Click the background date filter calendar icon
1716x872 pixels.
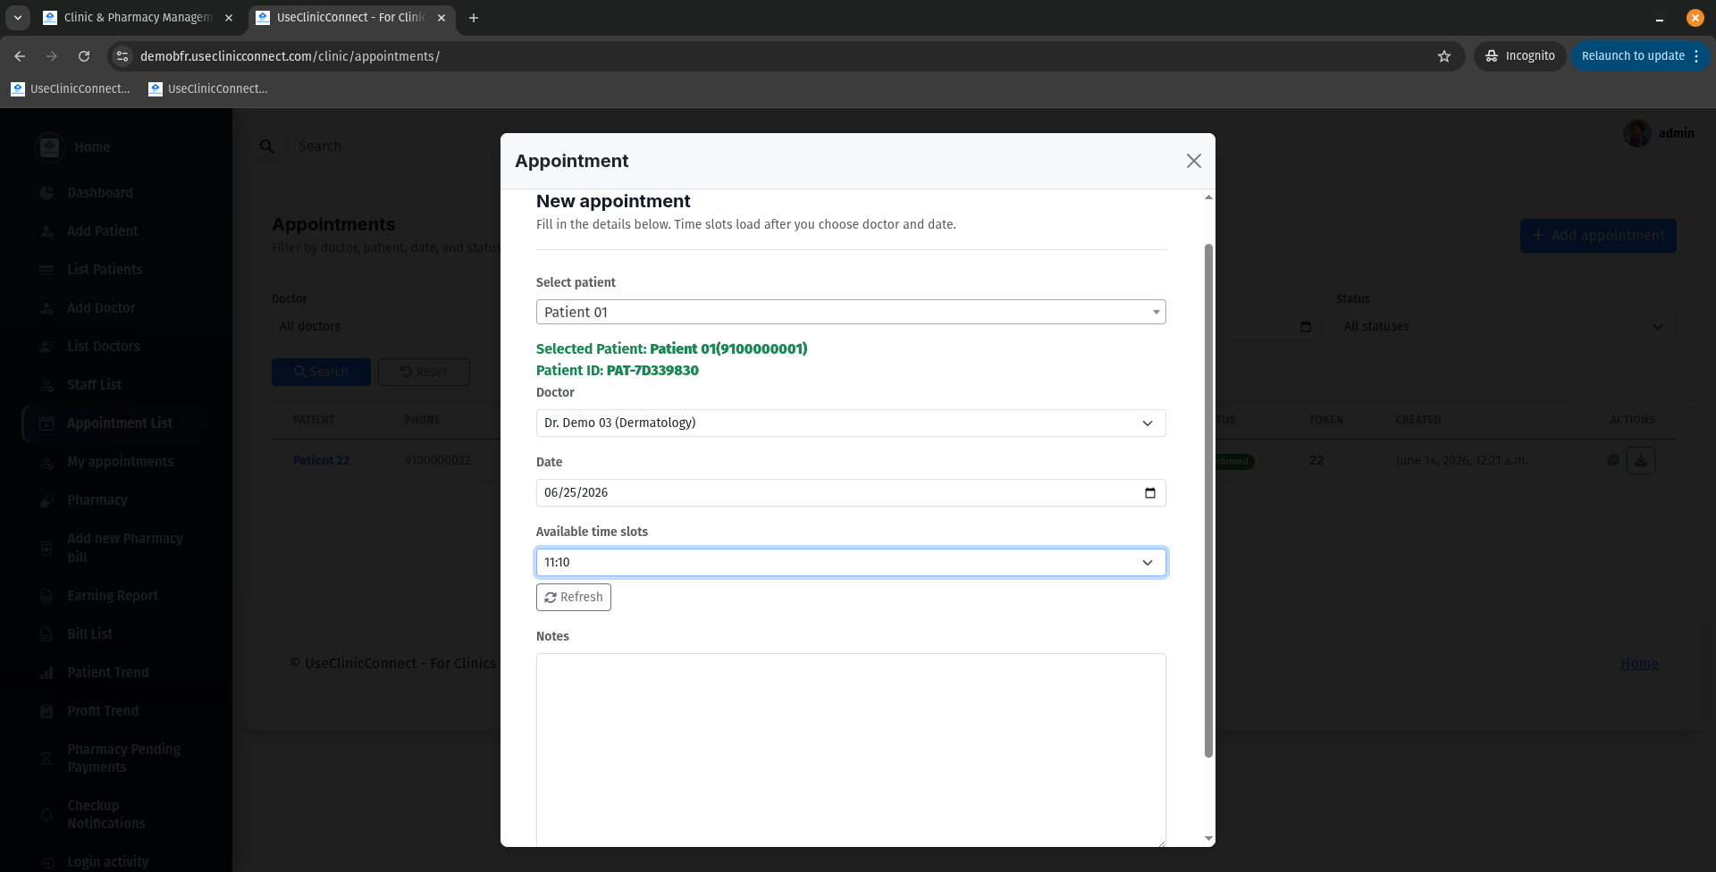1305,327
